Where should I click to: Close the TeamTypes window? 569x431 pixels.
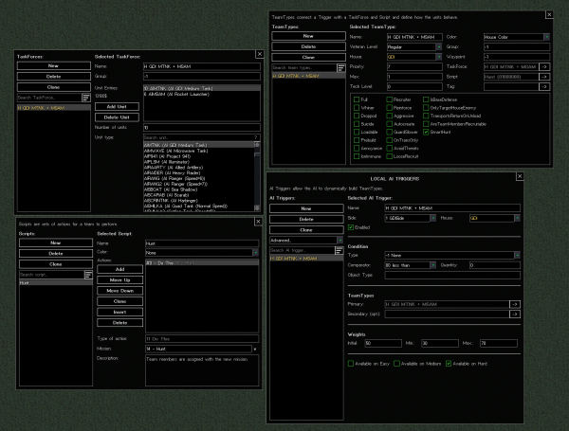tap(549, 15)
